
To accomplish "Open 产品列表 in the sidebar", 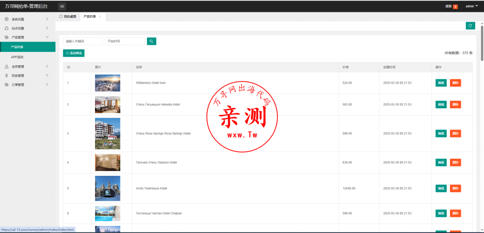I will (28, 47).
